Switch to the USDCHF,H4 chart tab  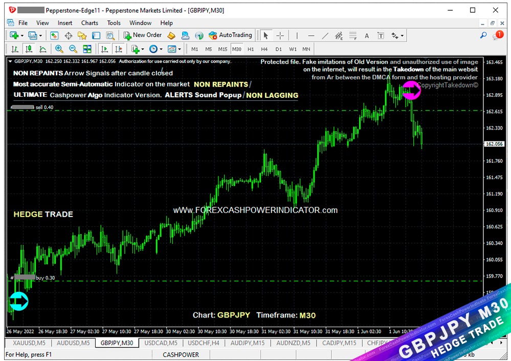(204, 343)
